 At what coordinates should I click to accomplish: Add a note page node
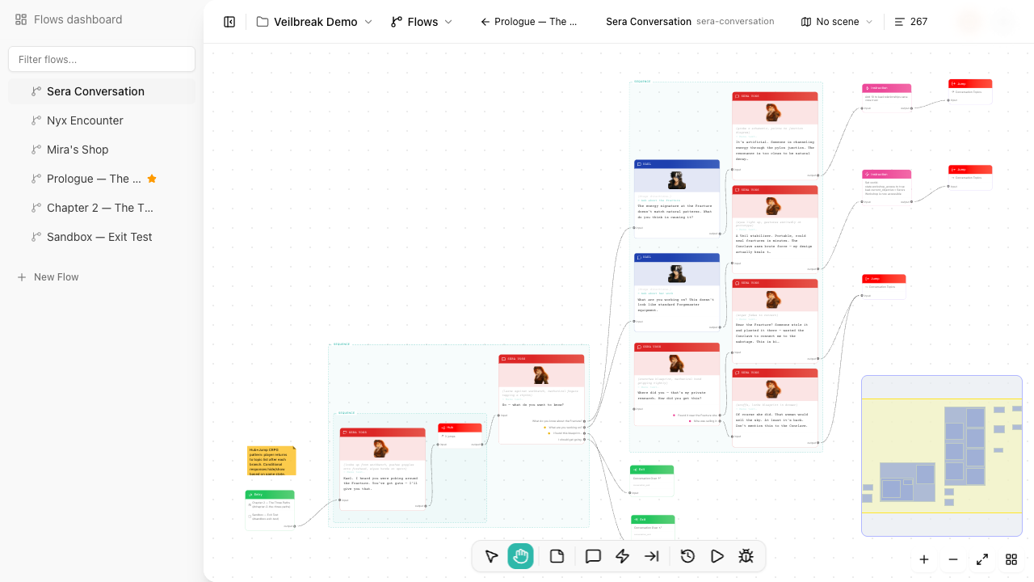(557, 556)
